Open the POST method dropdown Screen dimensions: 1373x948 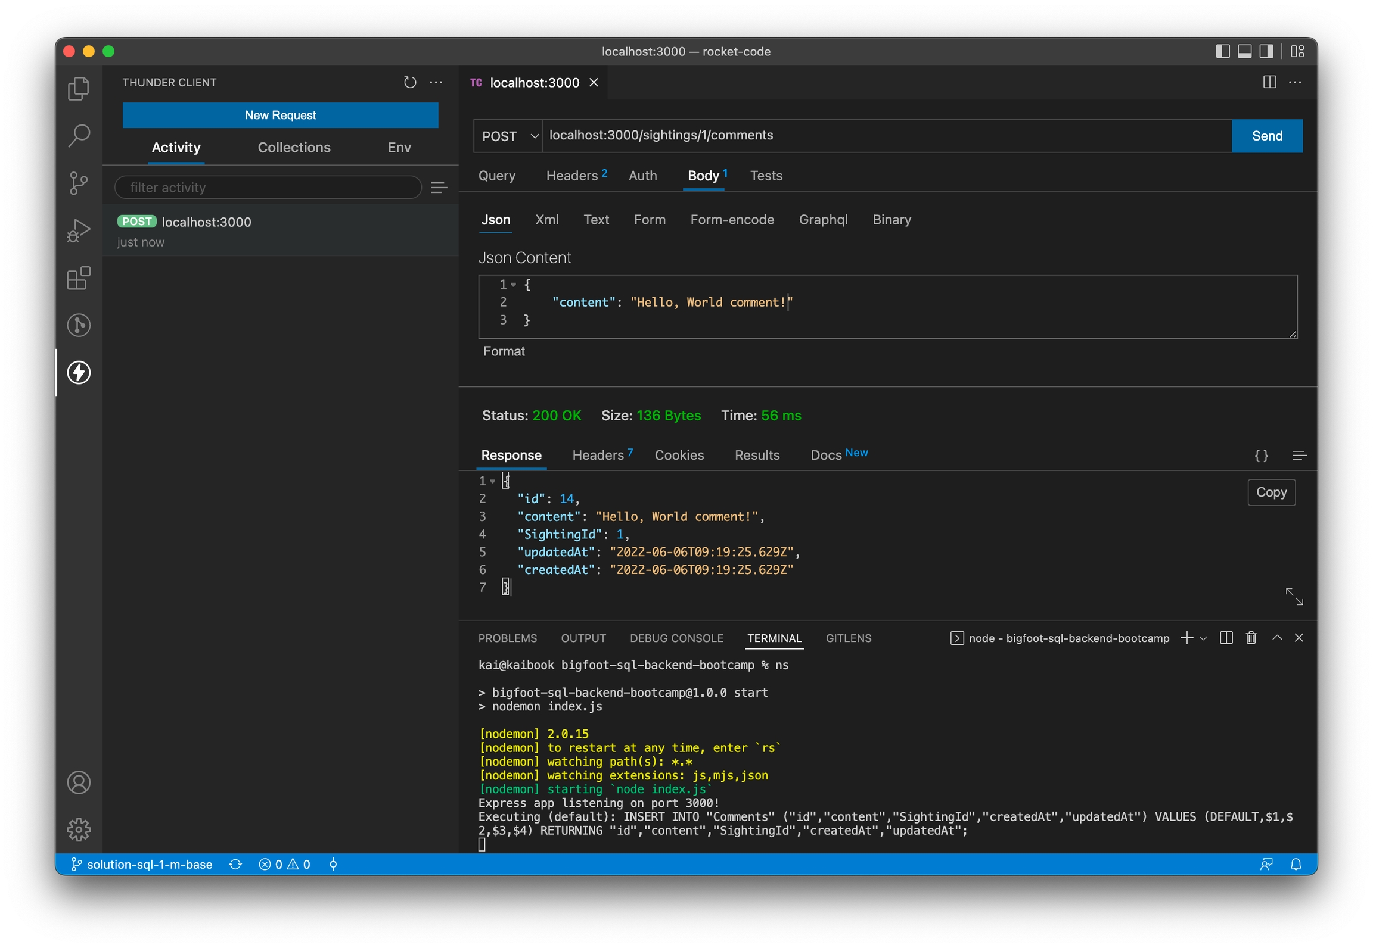[508, 136]
